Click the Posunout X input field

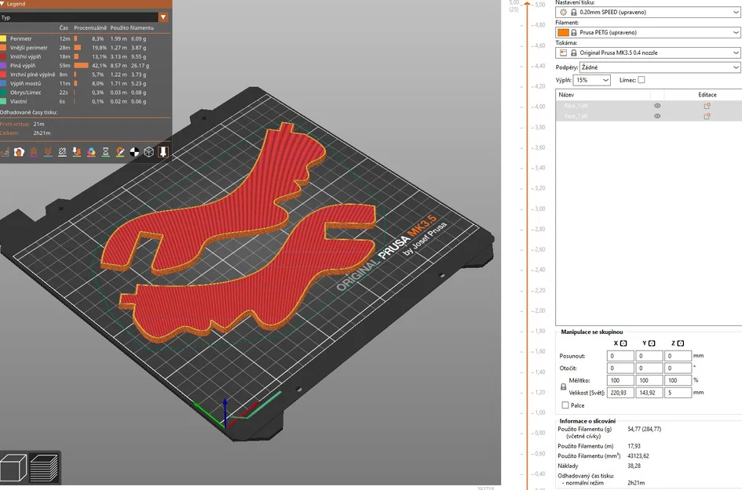coord(622,355)
